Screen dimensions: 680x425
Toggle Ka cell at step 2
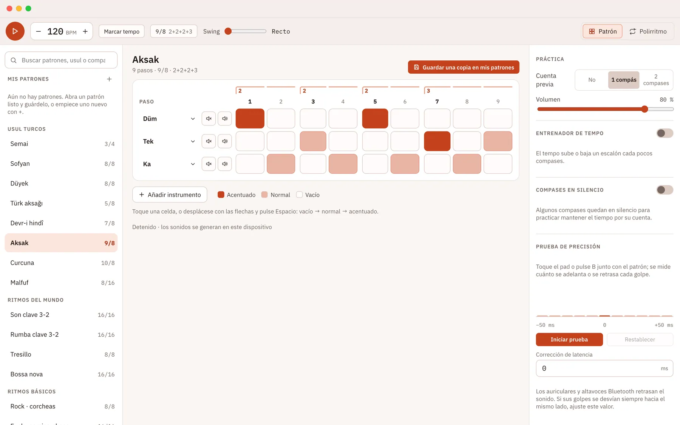pos(281,164)
